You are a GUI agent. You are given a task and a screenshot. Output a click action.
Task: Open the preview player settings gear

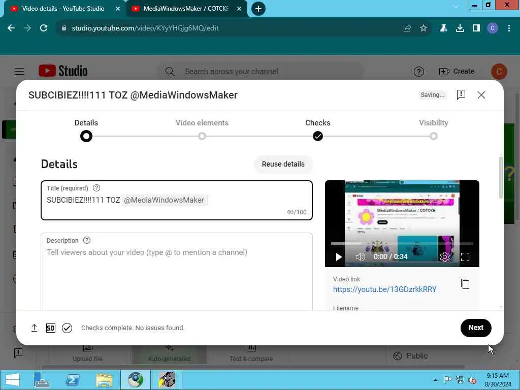[x=445, y=256]
